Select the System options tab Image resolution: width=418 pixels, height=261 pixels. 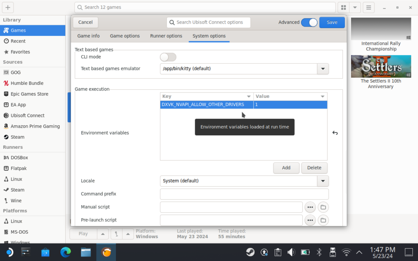coord(209,36)
